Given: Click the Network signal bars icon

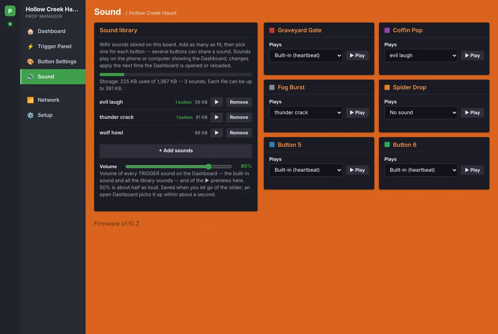Looking at the screenshot, I should click(30, 100).
